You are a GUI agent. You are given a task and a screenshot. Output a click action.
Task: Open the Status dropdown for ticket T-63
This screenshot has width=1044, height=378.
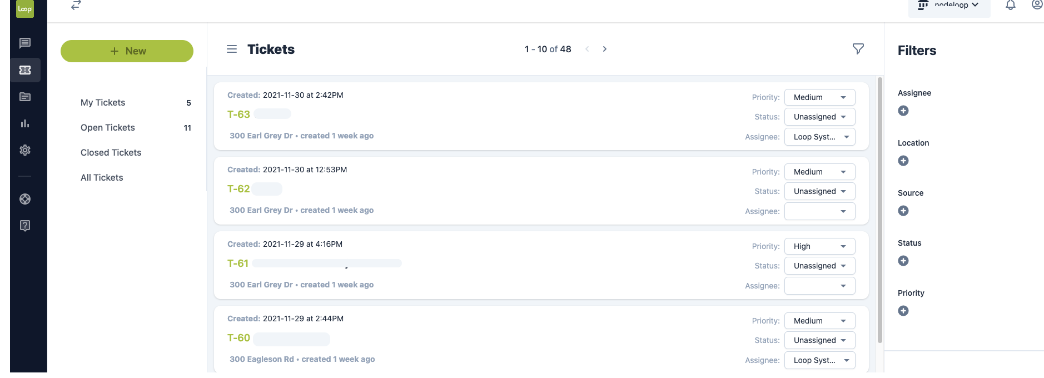819,117
